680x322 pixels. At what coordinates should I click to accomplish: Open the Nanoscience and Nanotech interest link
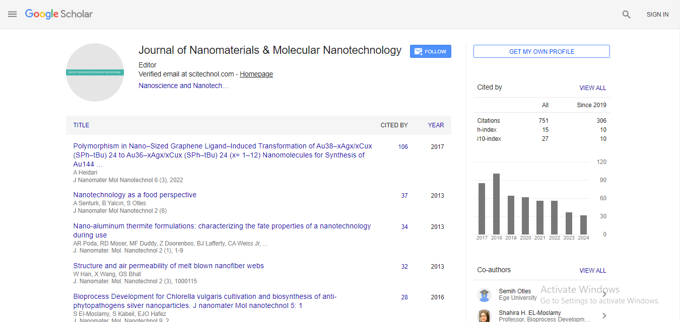tap(183, 86)
